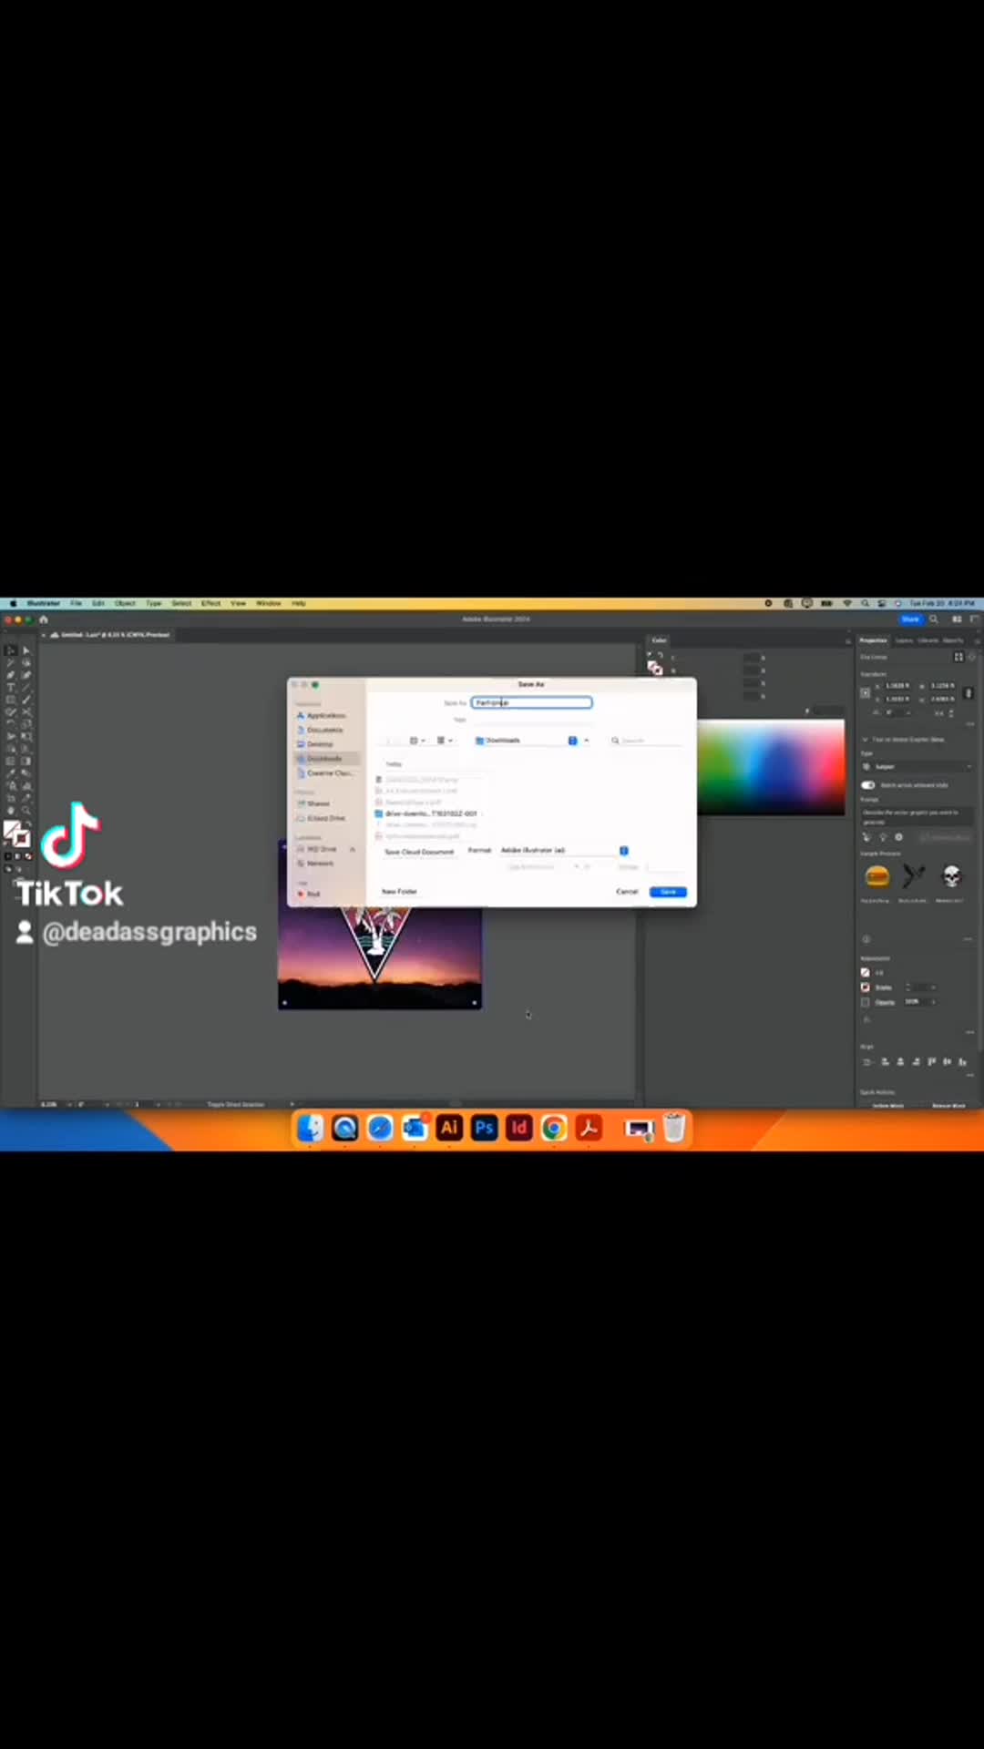Select the Zoom tool

tap(26, 810)
